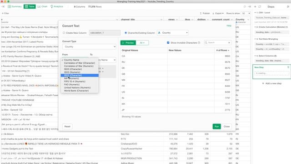Click the Publish toolbar item
This screenshot has height=164, width=291.
(x=205, y=13)
